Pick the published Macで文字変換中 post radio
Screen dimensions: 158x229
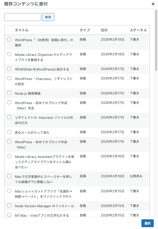pyautogui.click(x=9, y=176)
